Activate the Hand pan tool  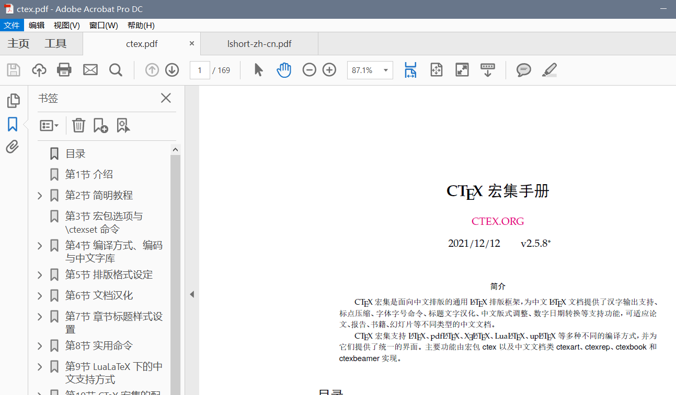pos(284,70)
